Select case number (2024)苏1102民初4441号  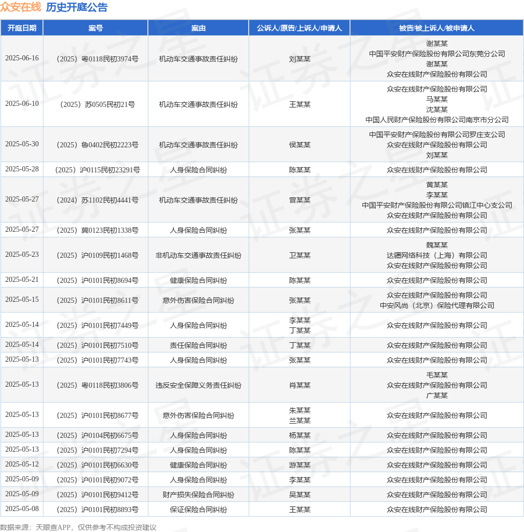(x=97, y=200)
